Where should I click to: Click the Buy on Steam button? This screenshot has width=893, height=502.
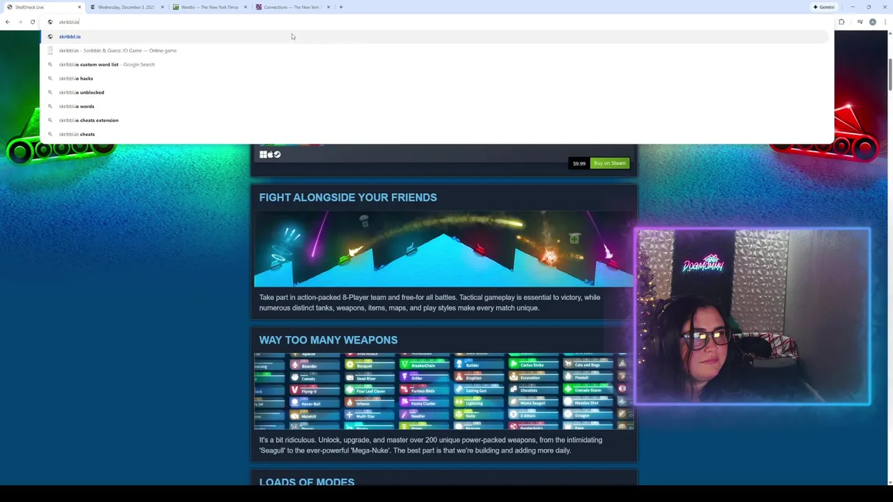tap(610, 163)
